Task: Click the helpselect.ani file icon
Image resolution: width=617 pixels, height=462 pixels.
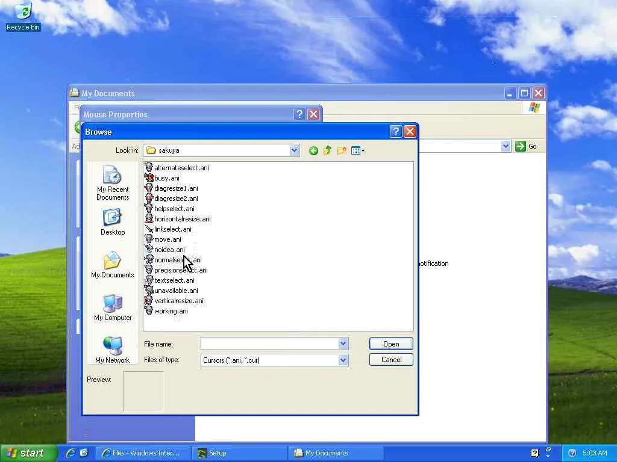Action: [x=149, y=209]
